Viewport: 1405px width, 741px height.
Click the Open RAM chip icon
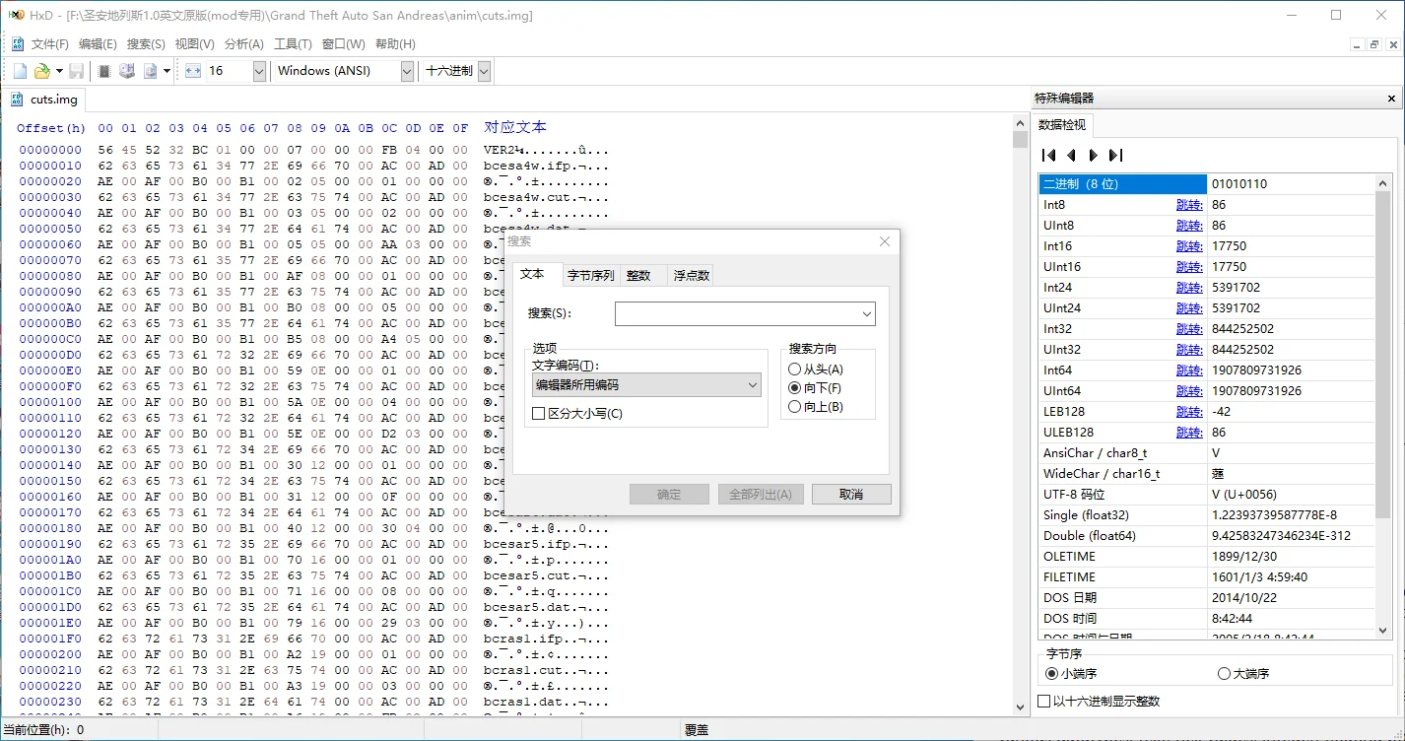coord(103,71)
